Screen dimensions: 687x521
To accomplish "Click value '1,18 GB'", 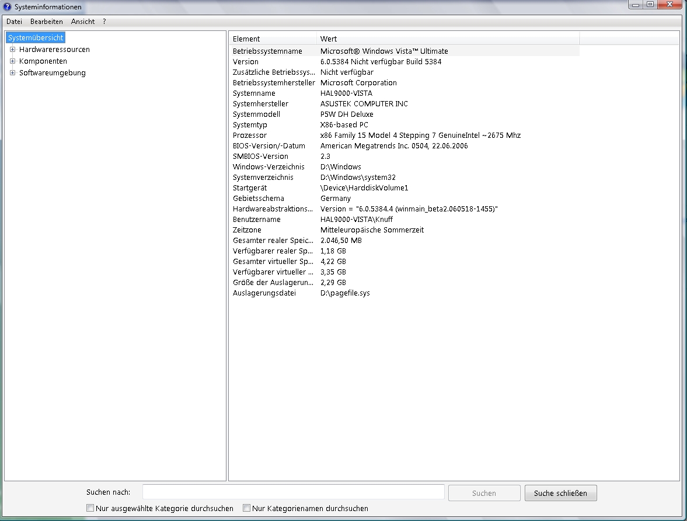I will (333, 251).
